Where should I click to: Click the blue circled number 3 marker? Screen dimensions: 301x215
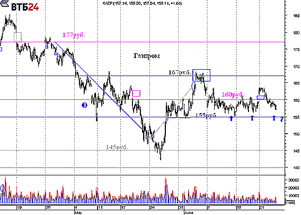point(84,105)
